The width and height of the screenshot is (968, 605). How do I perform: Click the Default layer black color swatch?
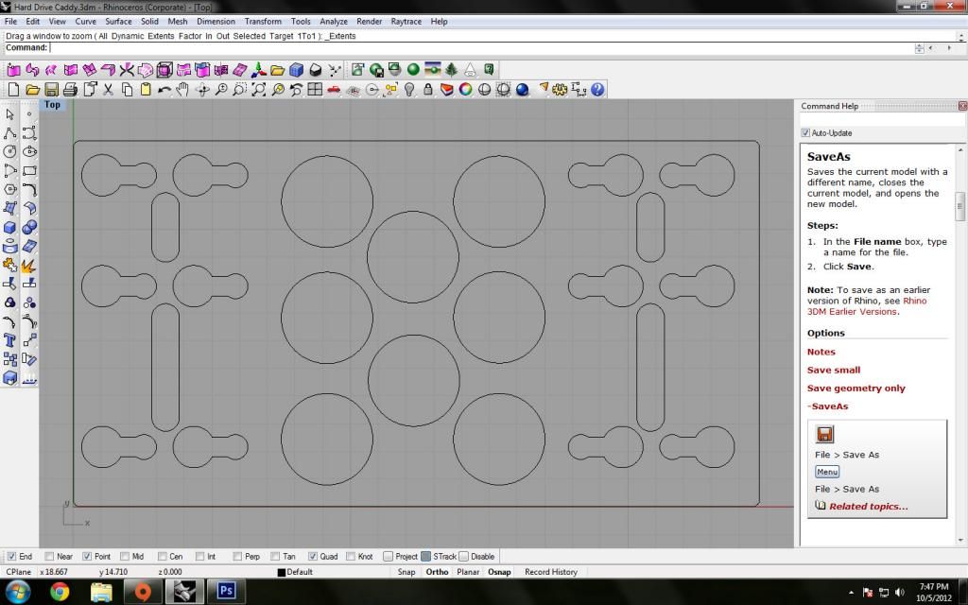[x=282, y=572]
